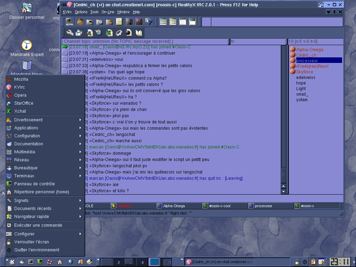The image size is (356, 267).
Task: Click the overlapping windows icon
Action: coord(79,33)
